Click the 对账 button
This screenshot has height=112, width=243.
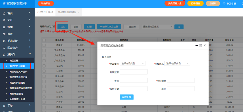tap(89, 27)
